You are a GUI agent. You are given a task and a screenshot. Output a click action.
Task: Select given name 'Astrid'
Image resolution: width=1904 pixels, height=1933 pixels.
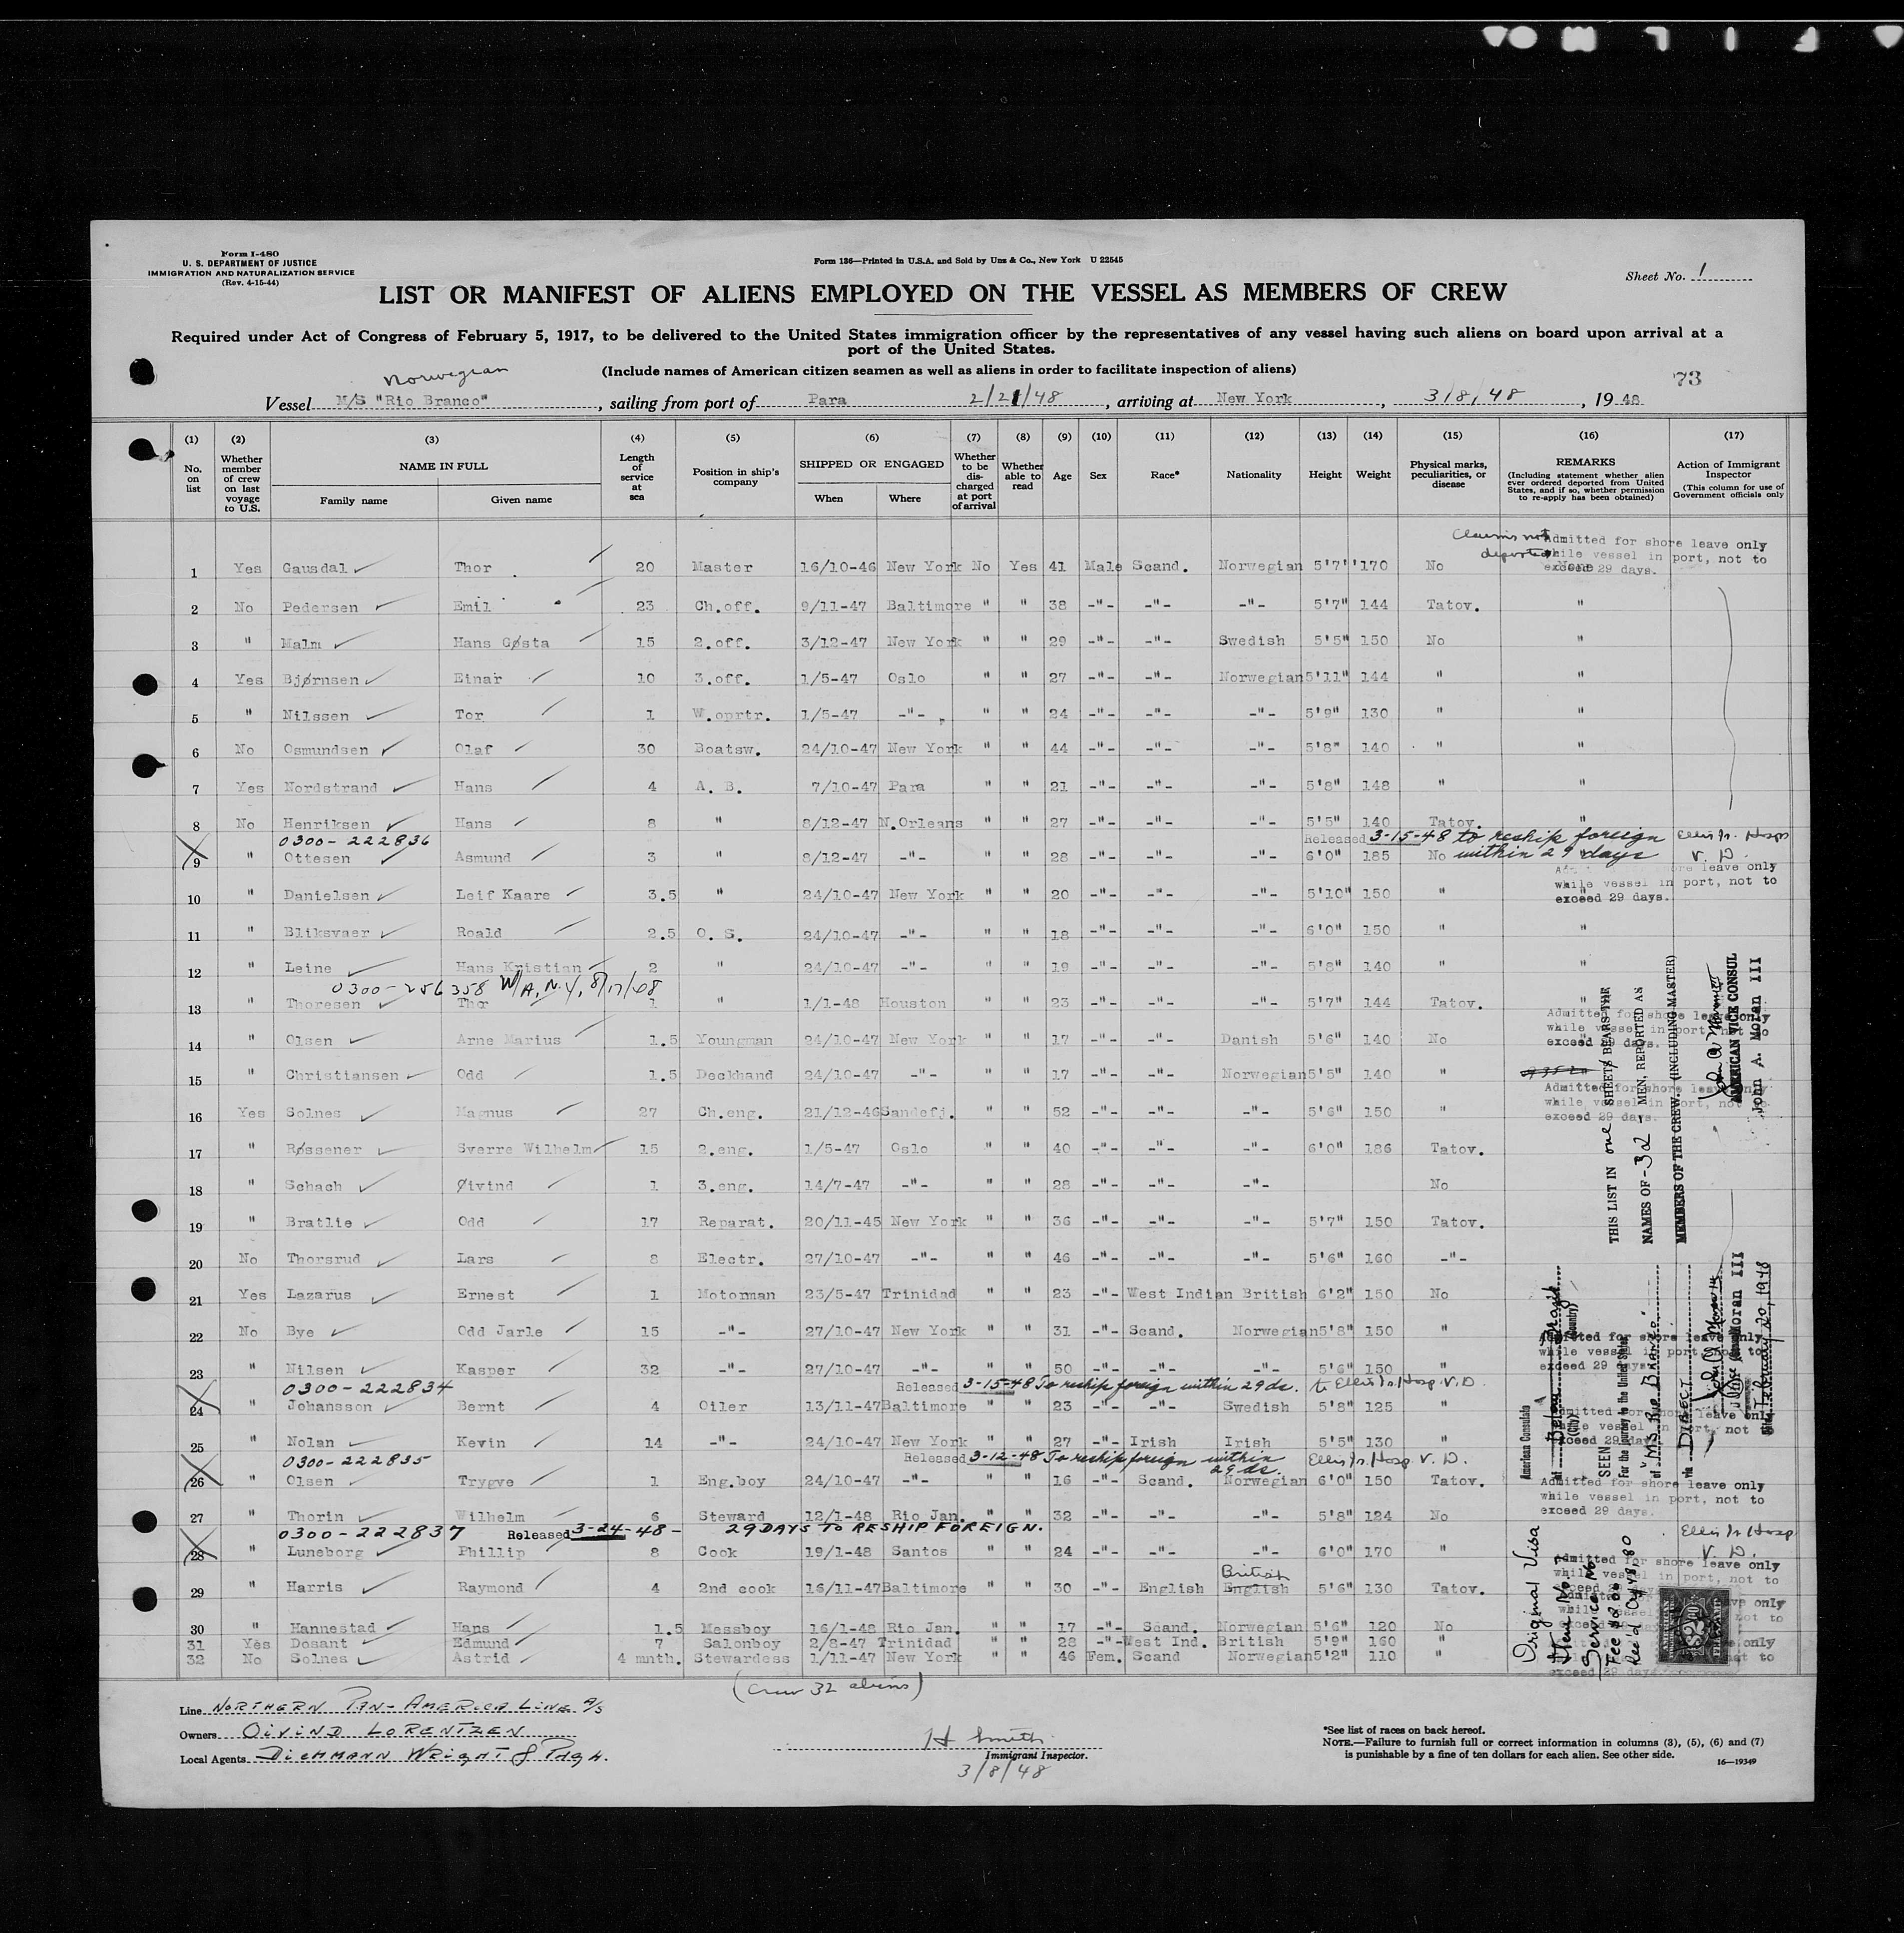[x=483, y=1658]
